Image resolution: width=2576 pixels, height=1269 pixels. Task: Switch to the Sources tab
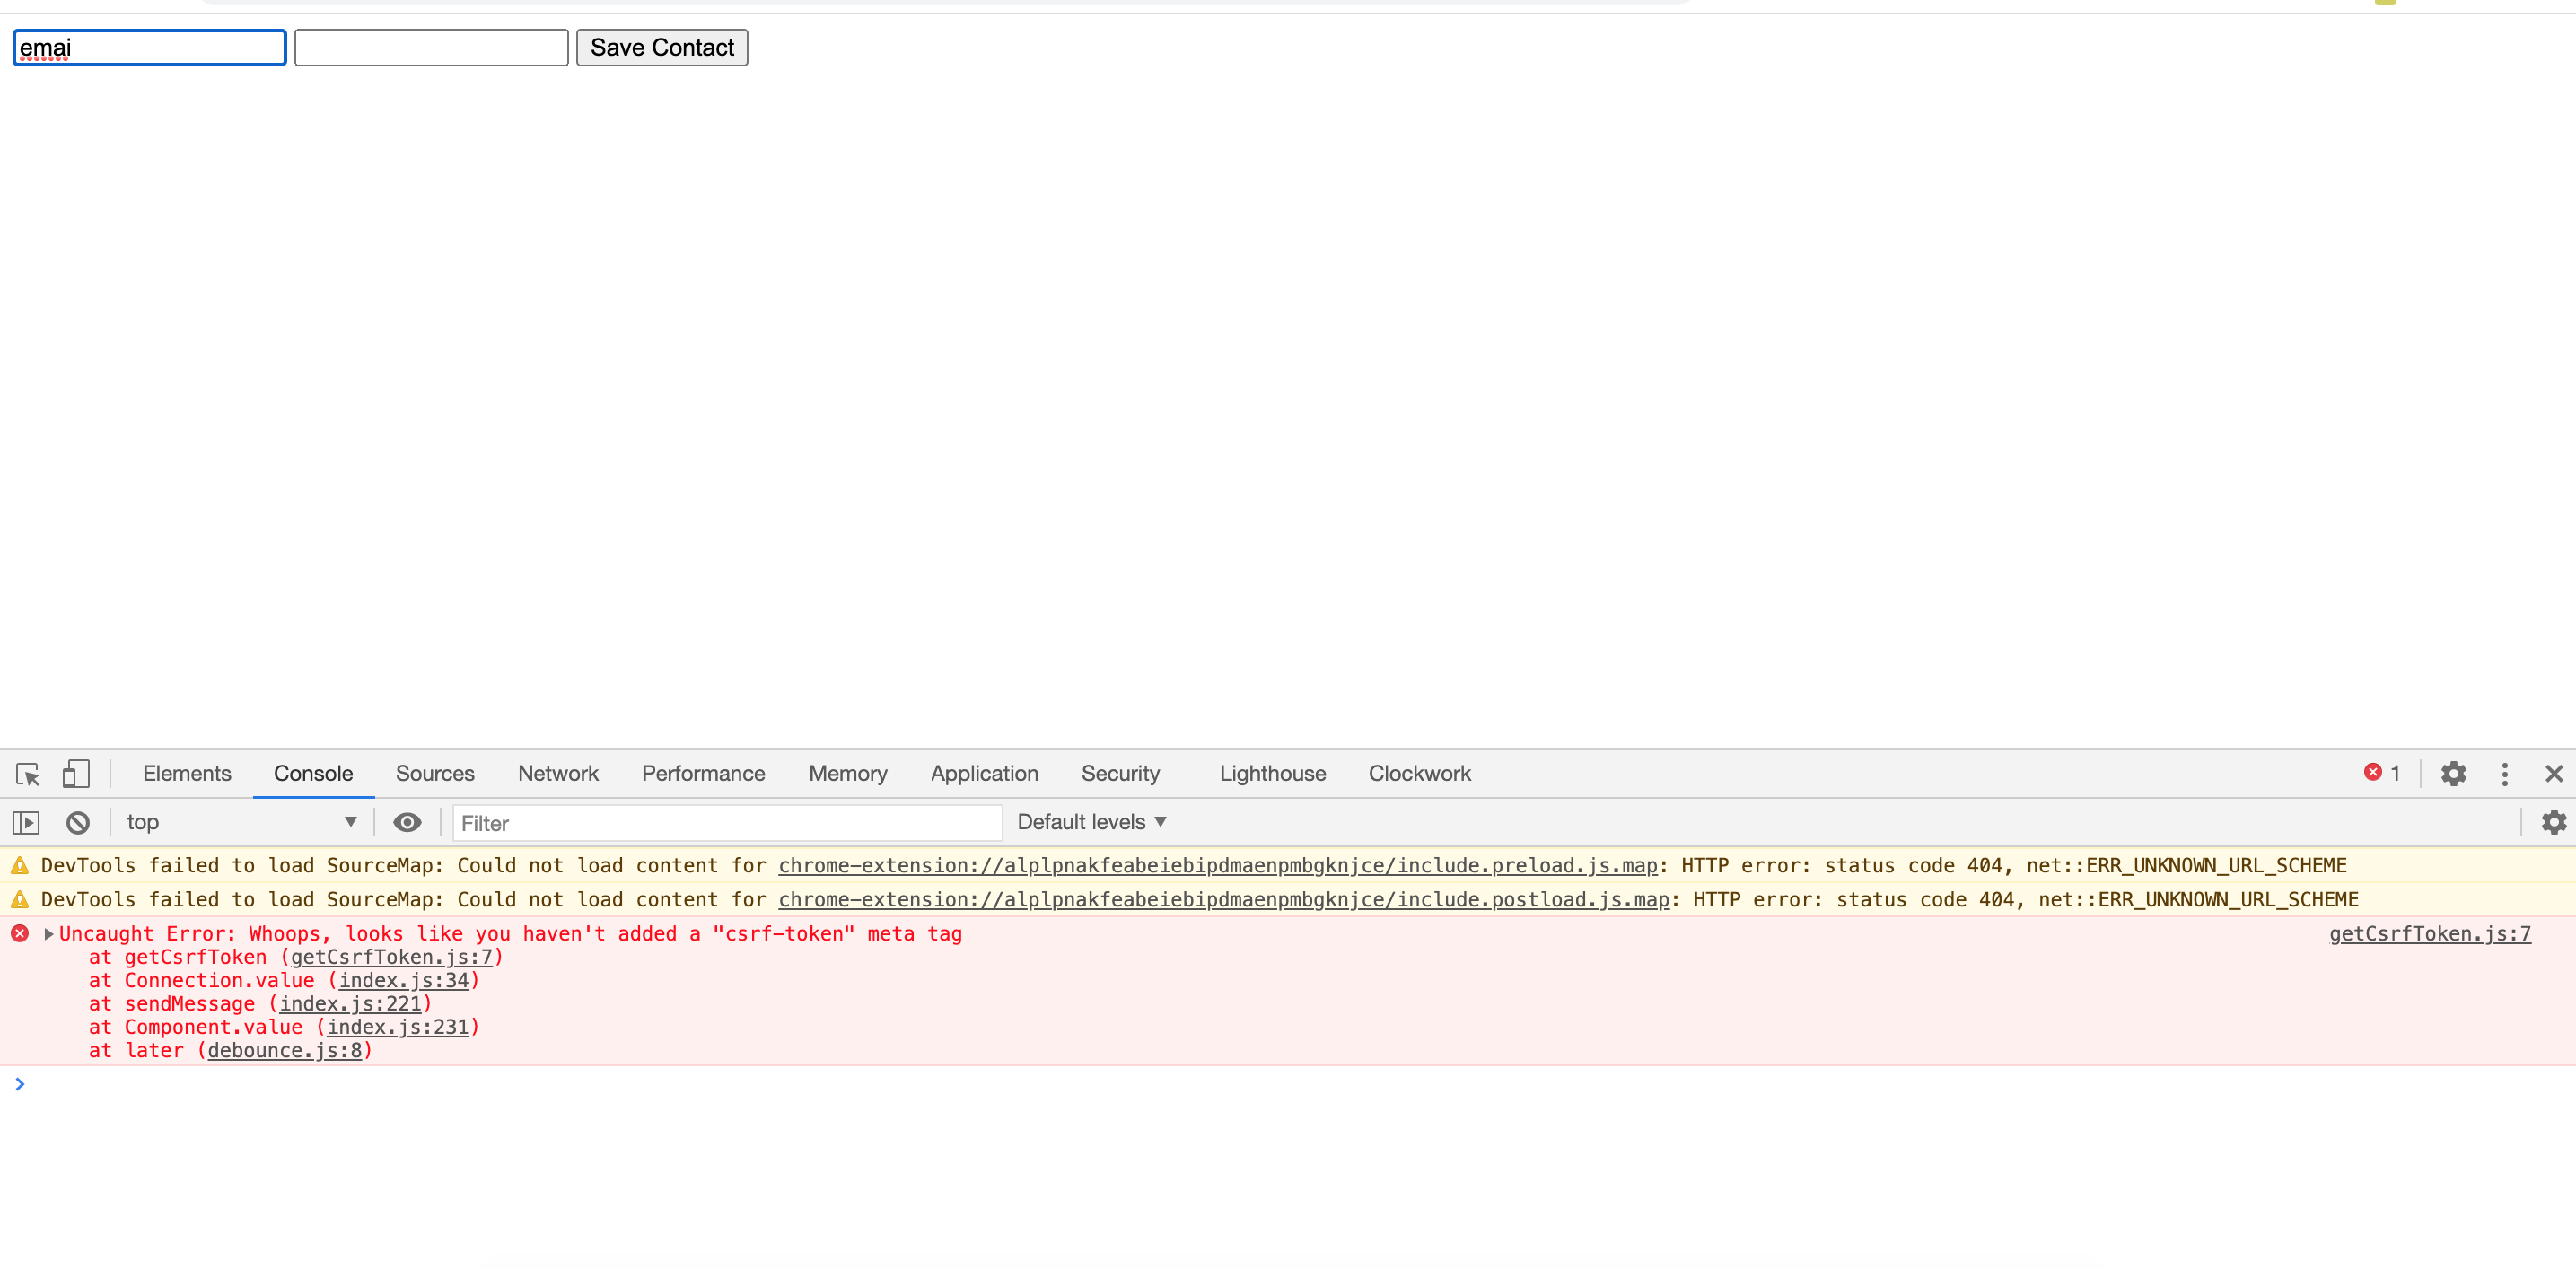point(435,773)
